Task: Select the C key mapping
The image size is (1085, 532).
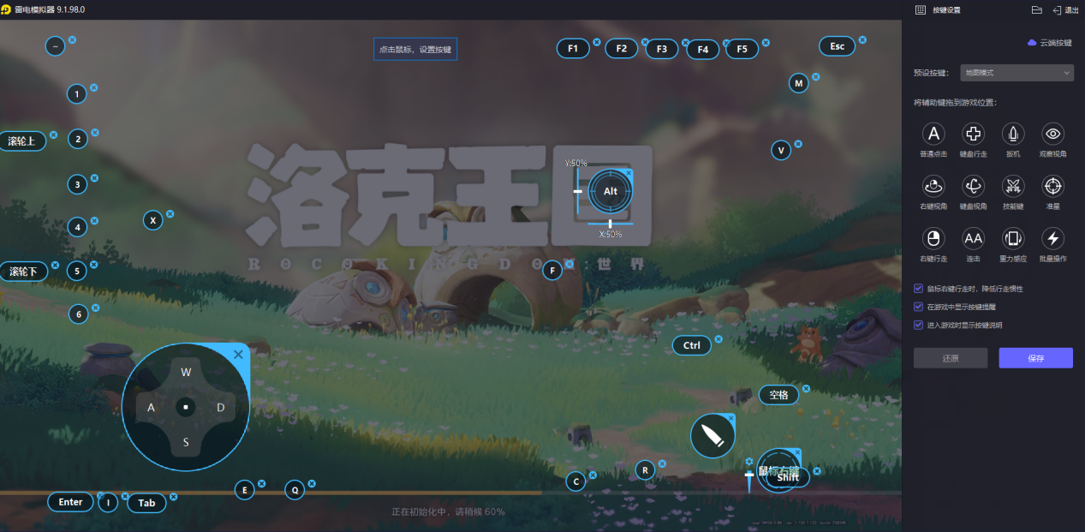Action: (575, 481)
